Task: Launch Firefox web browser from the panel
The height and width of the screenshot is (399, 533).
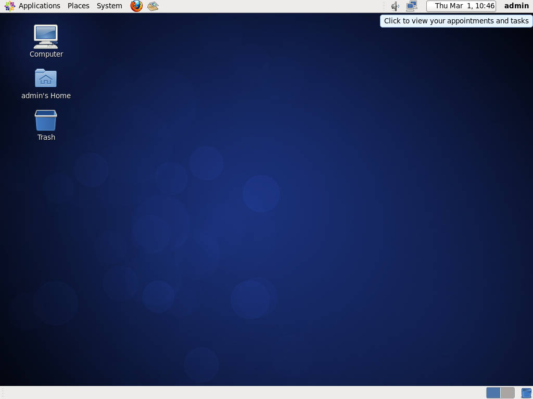Action: [x=136, y=6]
